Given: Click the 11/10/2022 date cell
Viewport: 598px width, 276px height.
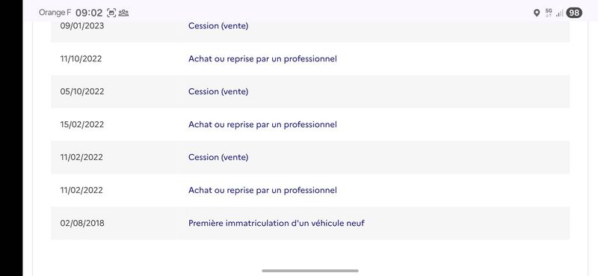Looking at the screenshot, I should pyautogui.click(x=81, y=59).
